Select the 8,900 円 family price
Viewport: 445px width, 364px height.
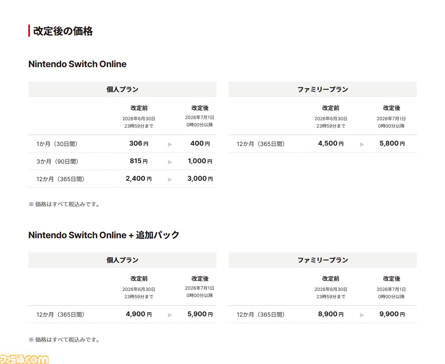pos(331,314)
